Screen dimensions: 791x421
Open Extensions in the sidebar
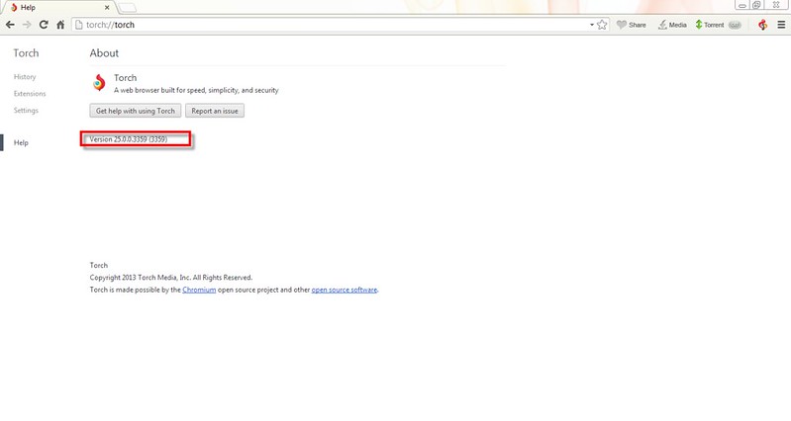coord(30,94)
